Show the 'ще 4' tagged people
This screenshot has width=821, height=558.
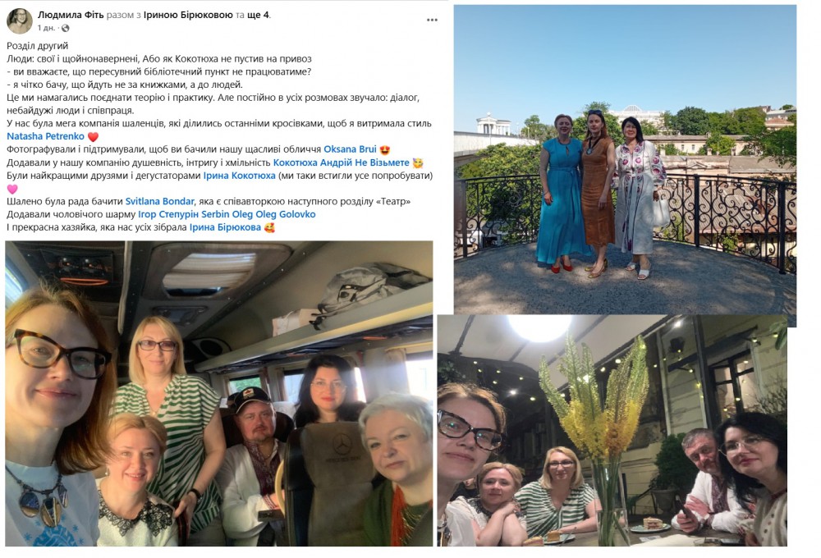tap(258, 15)
